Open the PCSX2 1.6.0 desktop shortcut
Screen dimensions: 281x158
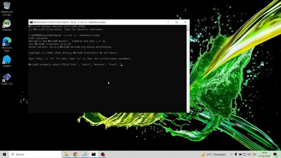pyautogui.click(x=7, y=79)
